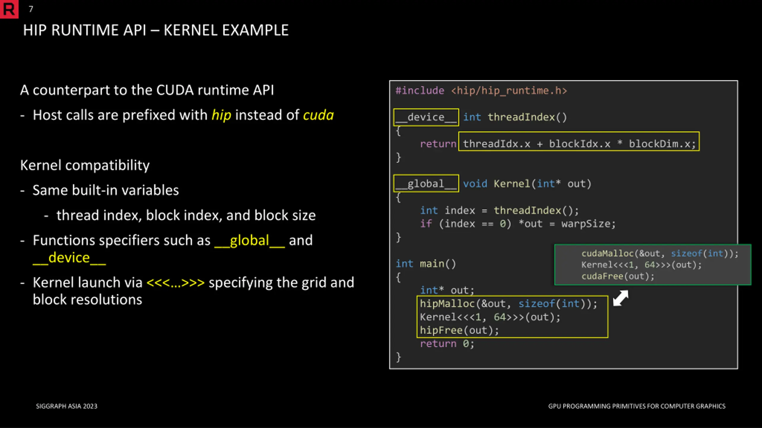762x428 pixels.
Task: Click the yellow word 'cuda'
Action: 318,115
